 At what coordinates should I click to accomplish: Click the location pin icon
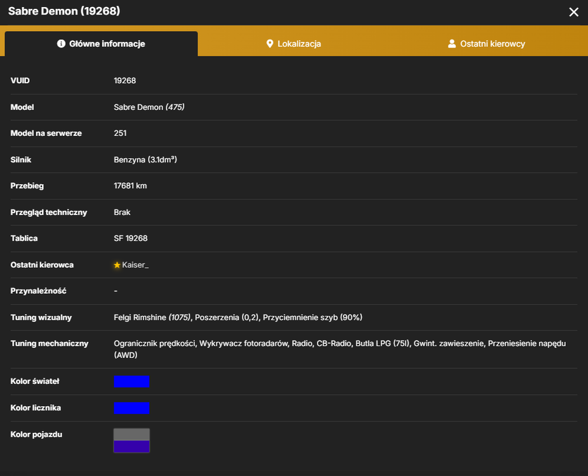[270, 44]
